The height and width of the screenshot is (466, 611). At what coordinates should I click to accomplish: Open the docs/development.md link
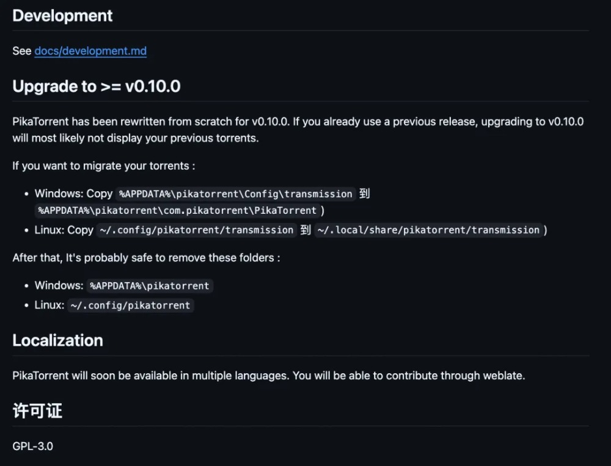click(90, 51)
